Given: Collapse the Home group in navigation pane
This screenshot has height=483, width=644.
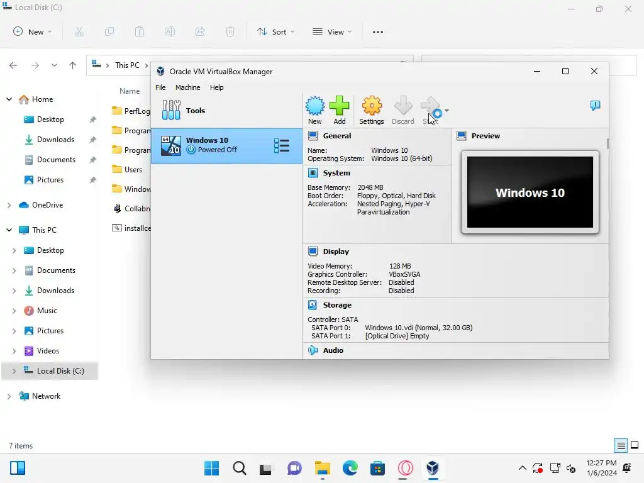Looking at the screenshot, I should [9, 99].
